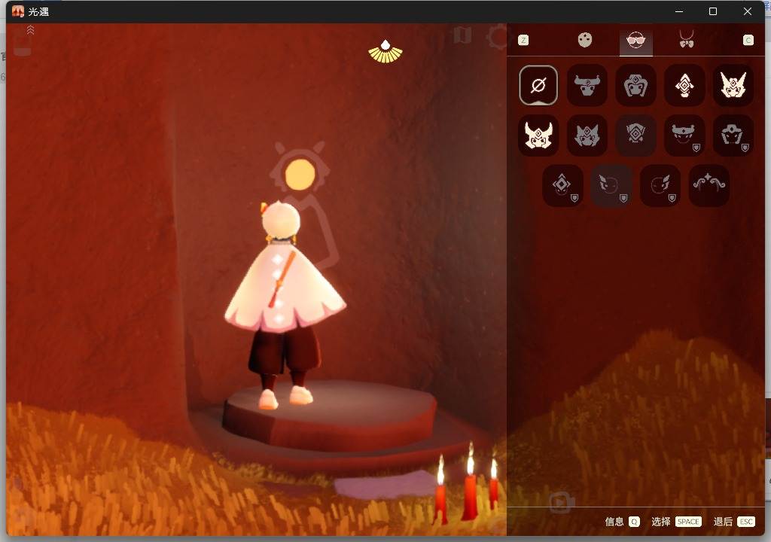Click the 信息 Q info button

click(x=622, y=522)
